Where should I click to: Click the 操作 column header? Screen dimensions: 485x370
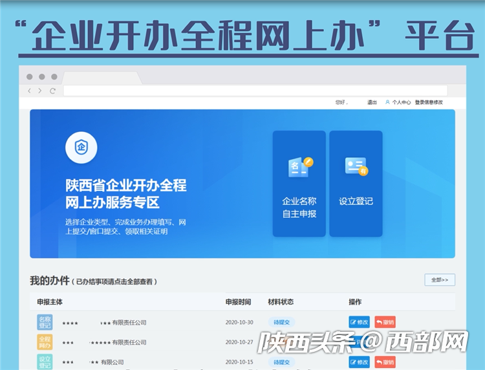tap(355, 302)
